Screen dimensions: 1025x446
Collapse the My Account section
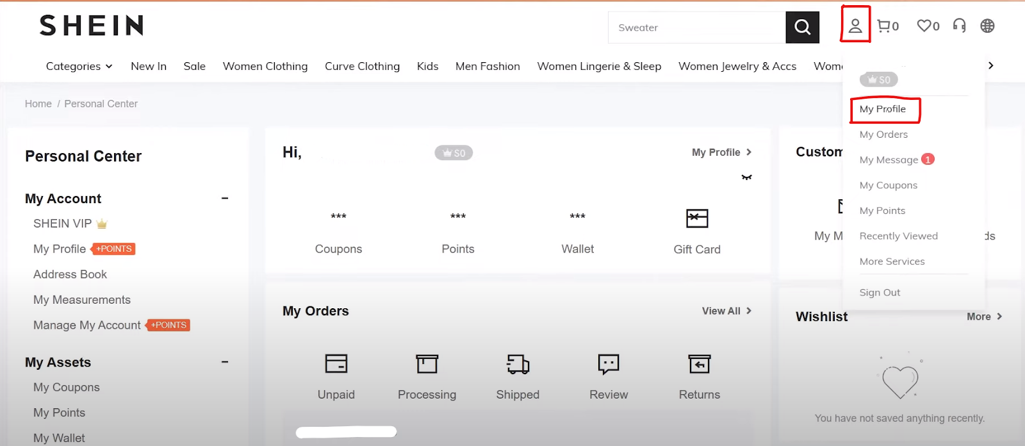(x=225, y=199)
